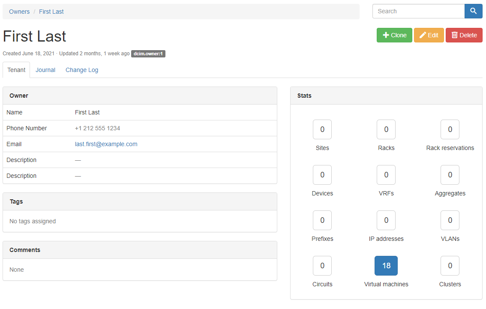Open the Sites count box
This screenshot has height=309, width=486.
tap(322, 129)
